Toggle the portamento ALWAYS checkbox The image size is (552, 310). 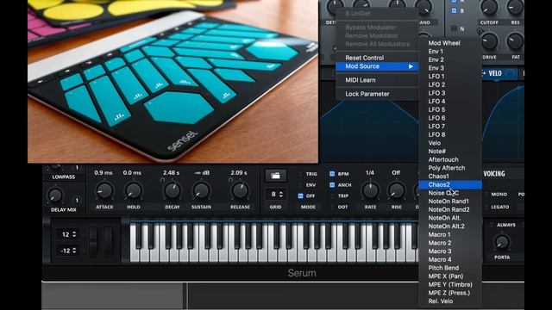(492, 225)
